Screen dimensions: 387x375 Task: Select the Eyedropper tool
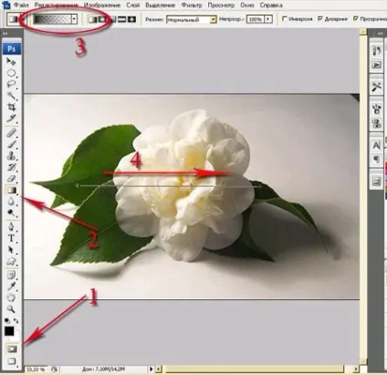[11, 286]
